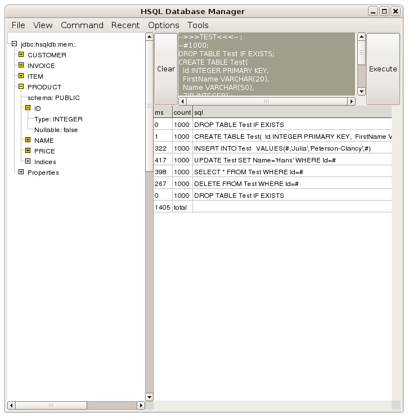
Task: Expand the PRICE column node
Action: [28, 151]
